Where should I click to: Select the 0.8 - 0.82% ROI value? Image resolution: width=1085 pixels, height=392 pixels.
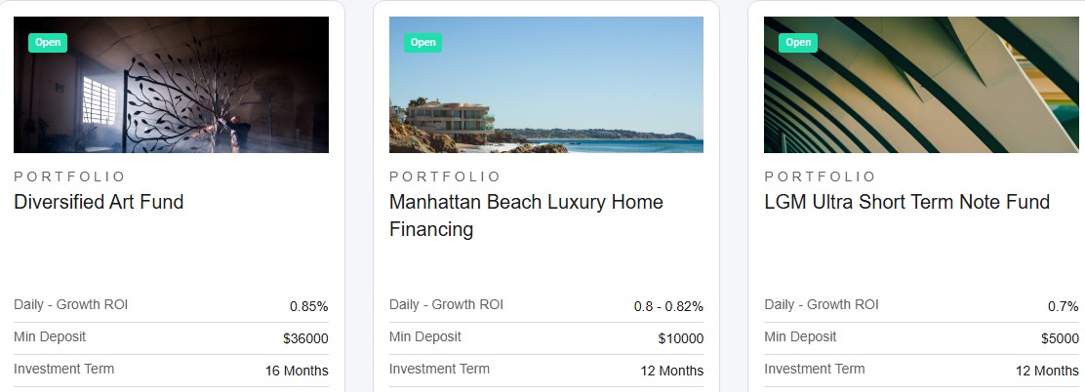pos(668,306)
